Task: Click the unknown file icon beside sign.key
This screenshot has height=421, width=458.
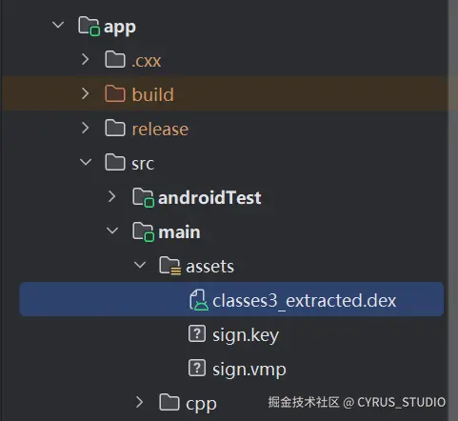Action: [197, 333]
